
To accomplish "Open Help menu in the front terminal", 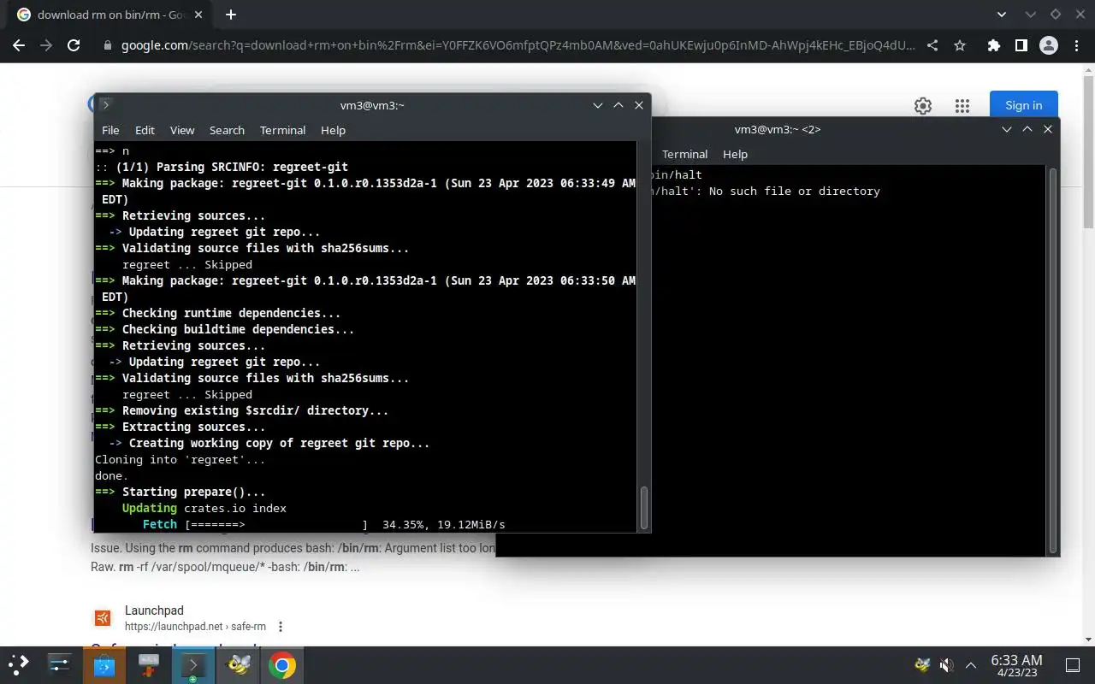I will point(333,130).
